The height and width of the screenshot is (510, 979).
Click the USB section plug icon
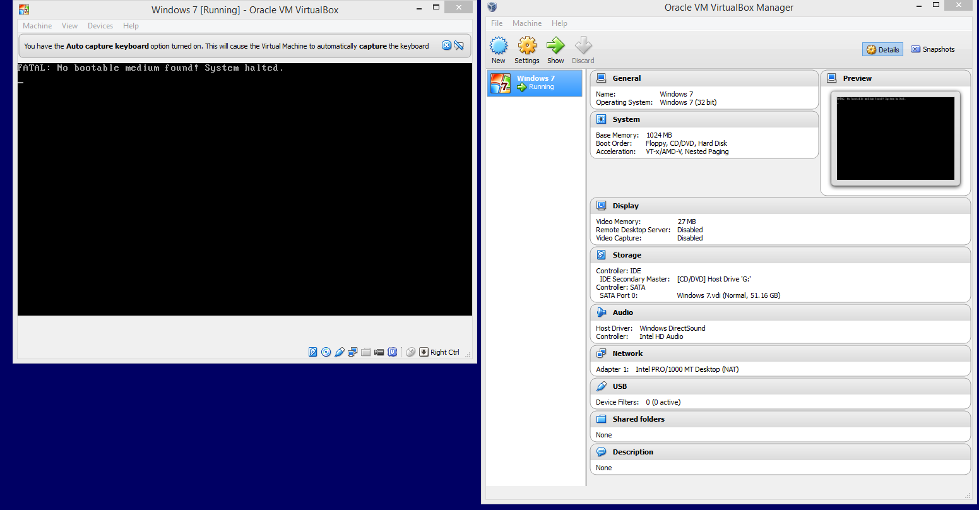click(602, 386)
